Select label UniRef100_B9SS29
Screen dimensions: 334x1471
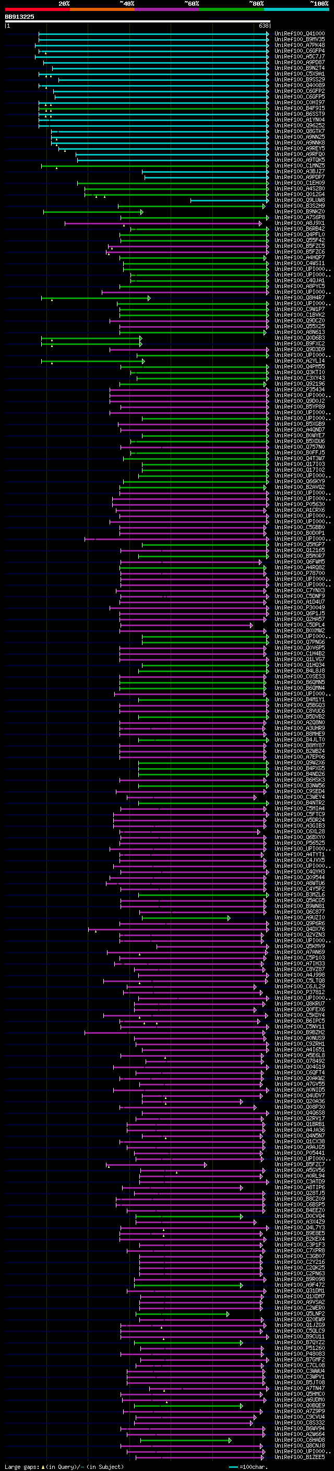click(300, 79)
